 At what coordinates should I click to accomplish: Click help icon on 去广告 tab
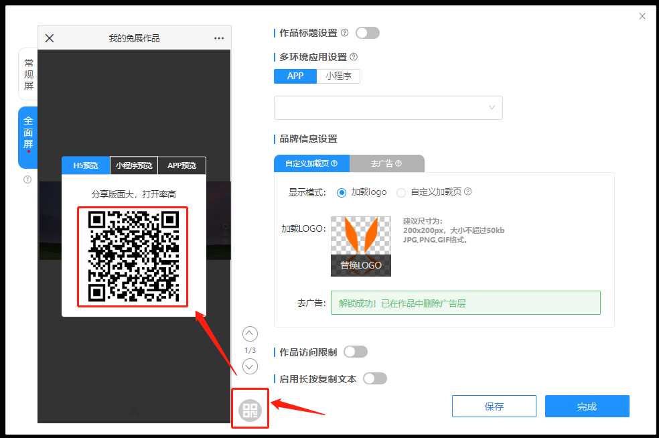(398, 163)
